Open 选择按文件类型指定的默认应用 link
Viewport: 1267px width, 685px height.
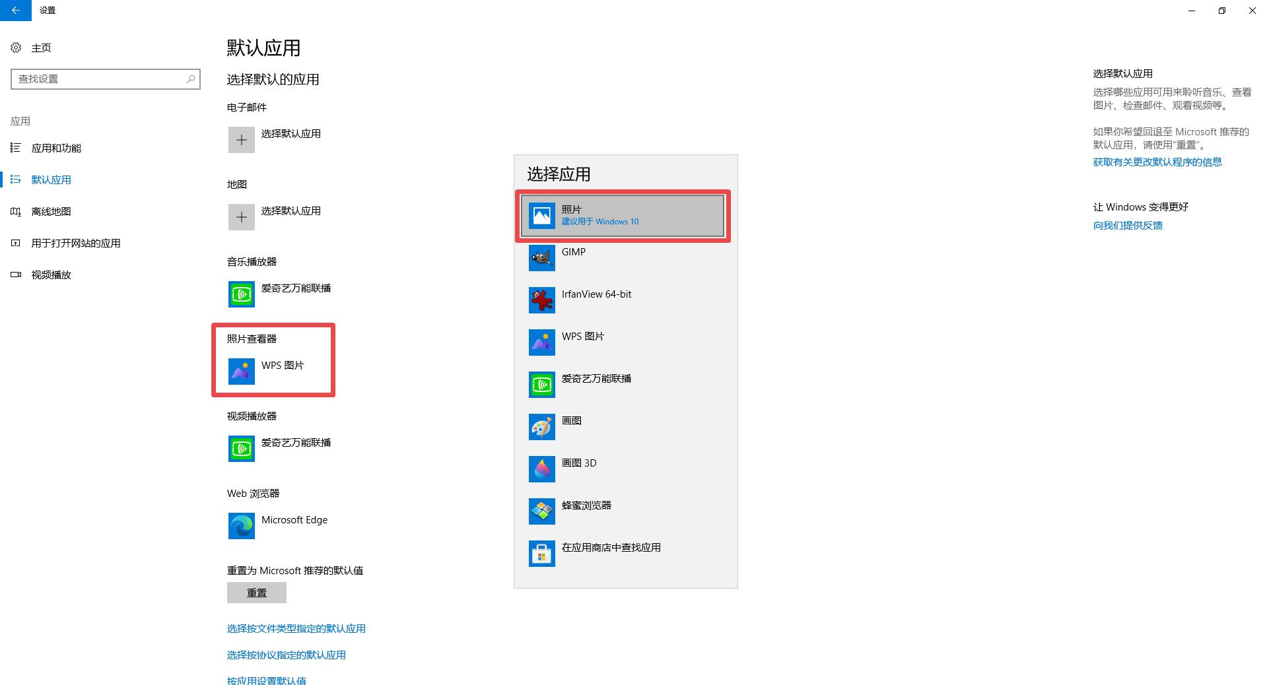tap(296, 629)
